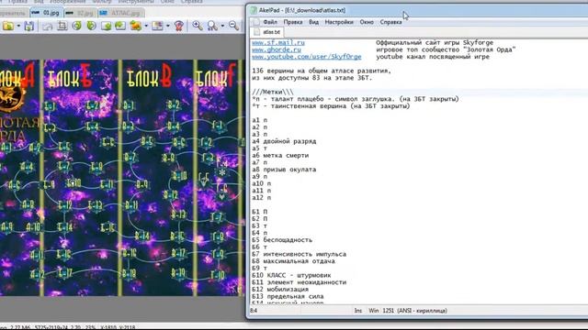Click the red-eye correction icon
Viewport: 588px width, 330px height.
[179, 26]
